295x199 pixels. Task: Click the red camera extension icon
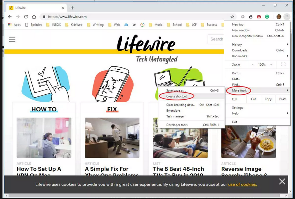[259, 17]
